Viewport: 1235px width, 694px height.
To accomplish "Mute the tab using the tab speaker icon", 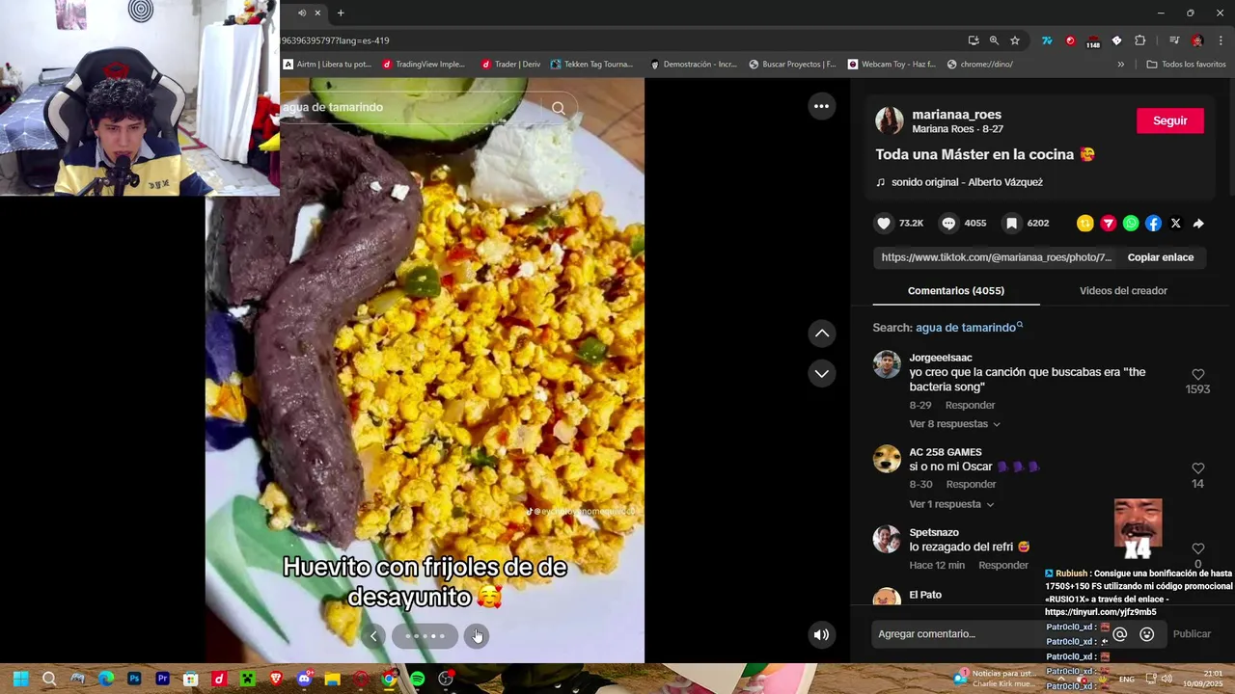I will point(302,13).
